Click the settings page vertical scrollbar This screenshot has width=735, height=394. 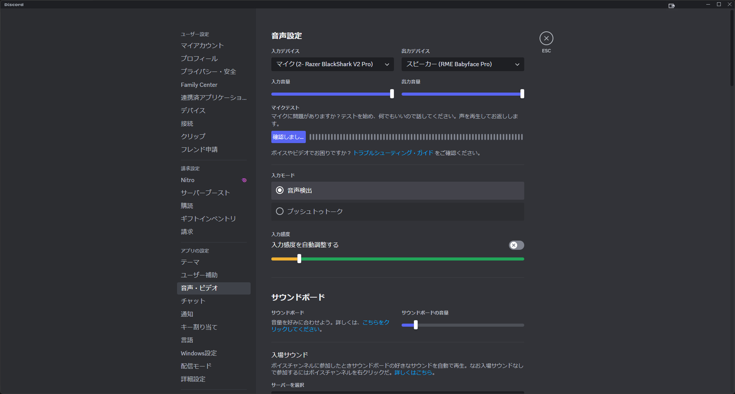click(x=732, y=48)
